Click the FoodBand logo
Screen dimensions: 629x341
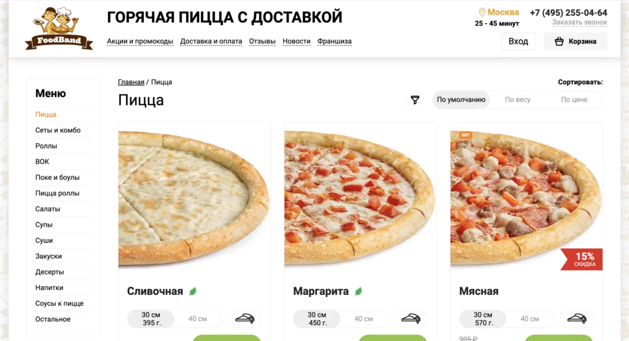pos(59,28)
